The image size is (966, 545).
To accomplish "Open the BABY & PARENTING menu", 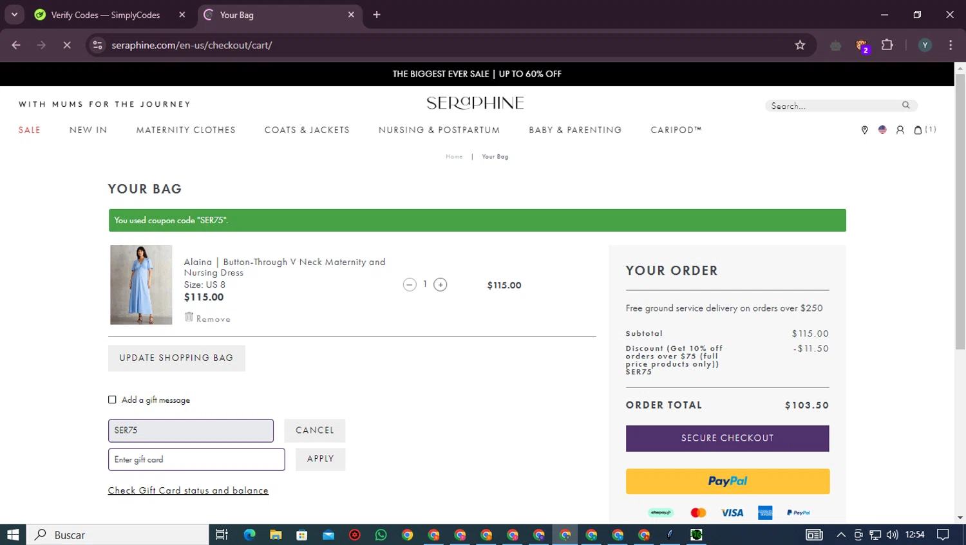I will 575,130.
